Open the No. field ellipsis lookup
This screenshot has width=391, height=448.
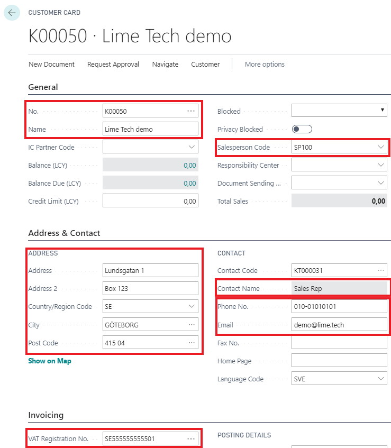tap(191, 111)
